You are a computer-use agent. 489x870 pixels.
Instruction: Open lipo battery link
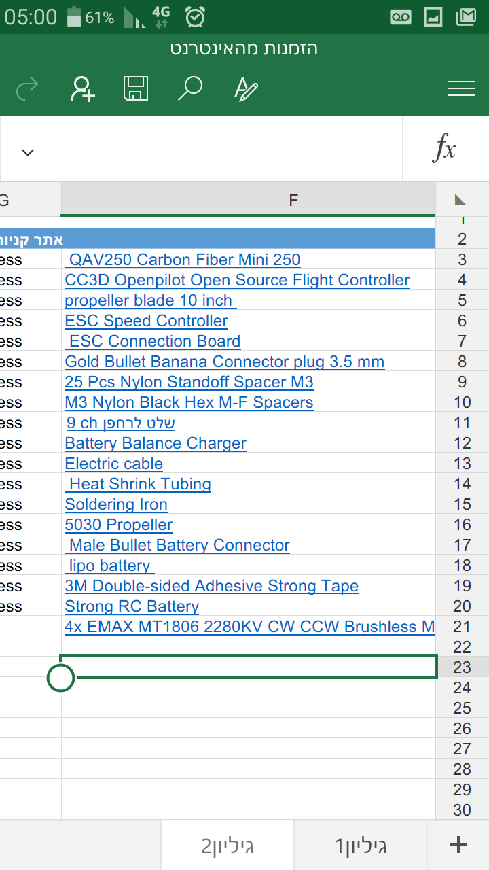[x=110, y=565]
